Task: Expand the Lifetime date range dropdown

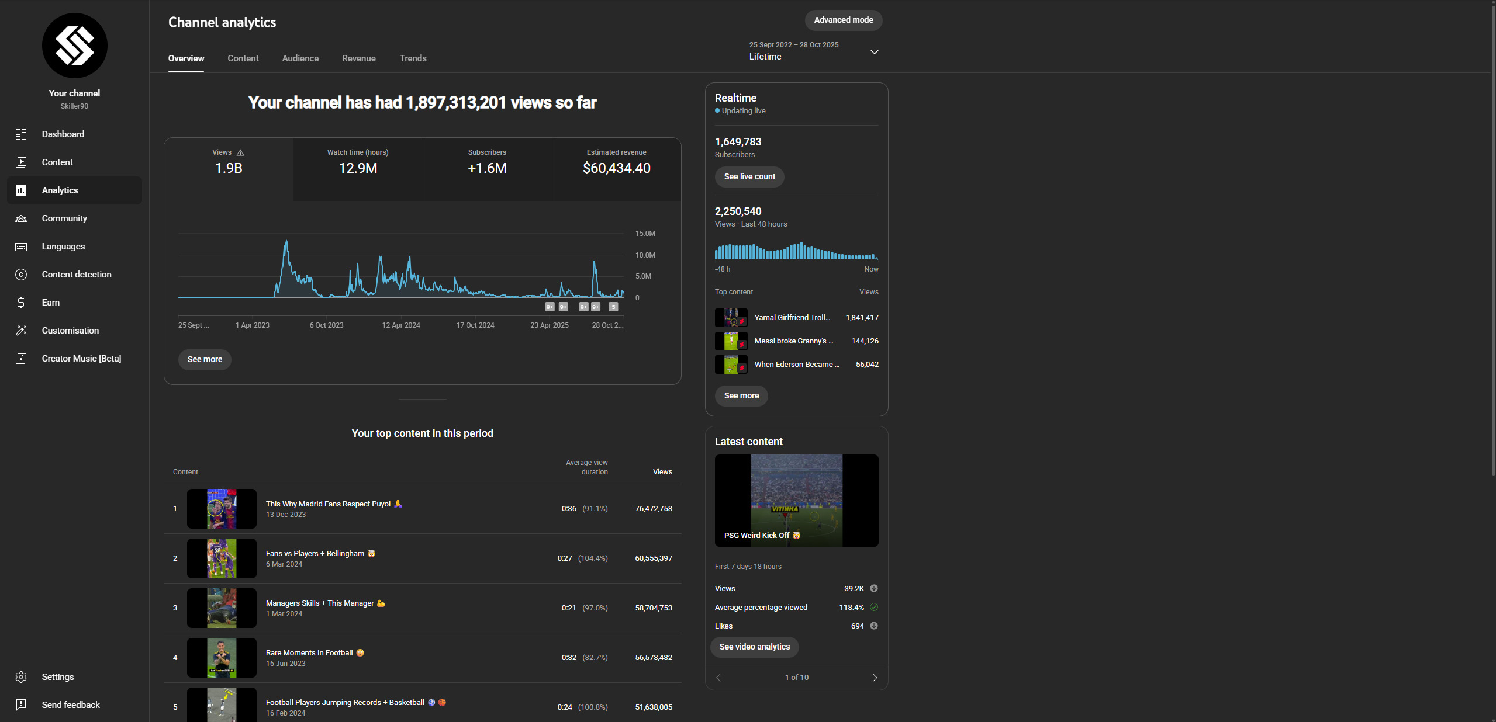Action: click(x=874, y=52)
